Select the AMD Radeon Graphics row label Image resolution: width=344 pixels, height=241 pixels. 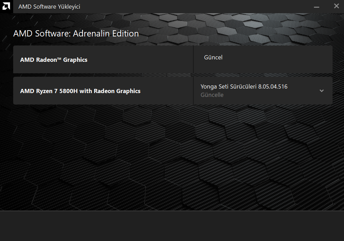point(54,60)
